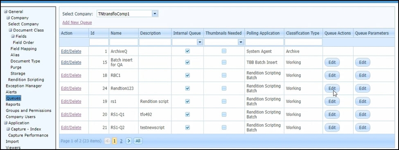The height and width of the screenshot is (150, 399).
Task: Uncheck Internal Queue for RBC1
Action: point(187,75)
